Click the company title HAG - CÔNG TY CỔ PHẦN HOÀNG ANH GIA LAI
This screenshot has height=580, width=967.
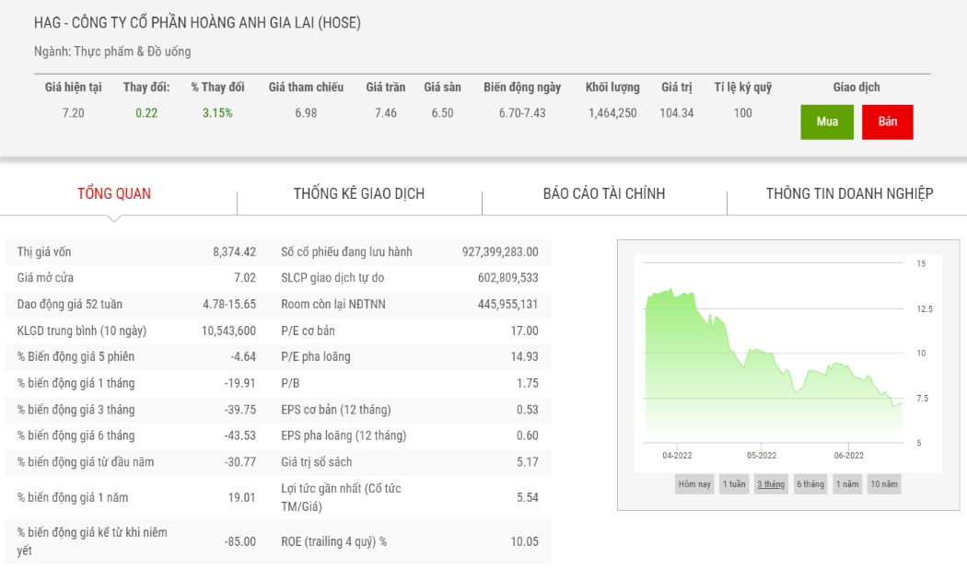(x=197, y=23)
